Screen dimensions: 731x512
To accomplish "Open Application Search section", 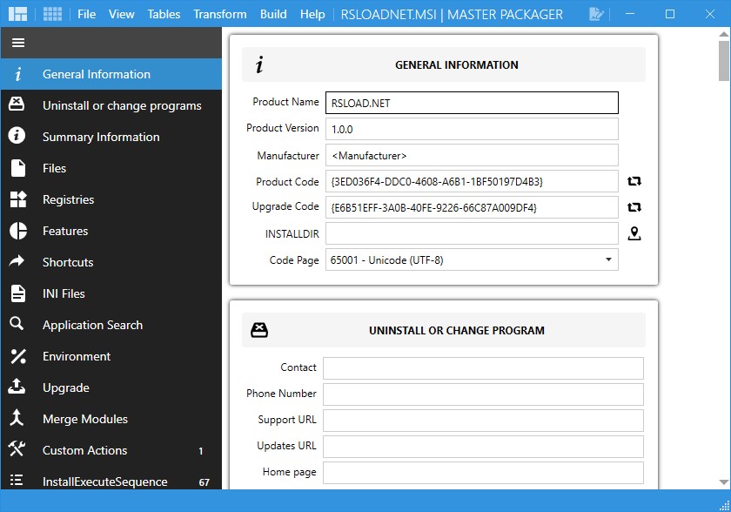I will (x=111, y=325).
